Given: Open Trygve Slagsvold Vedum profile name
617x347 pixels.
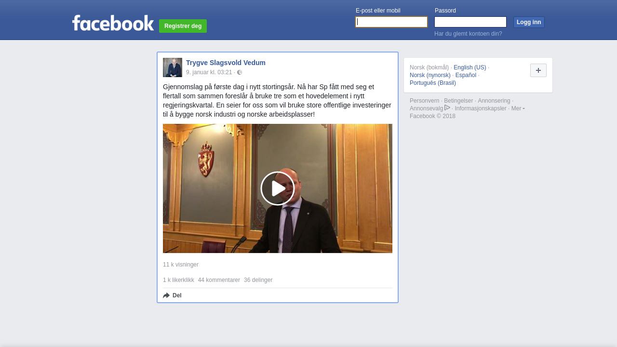Looking at the screenshot, I should point(226,63).
